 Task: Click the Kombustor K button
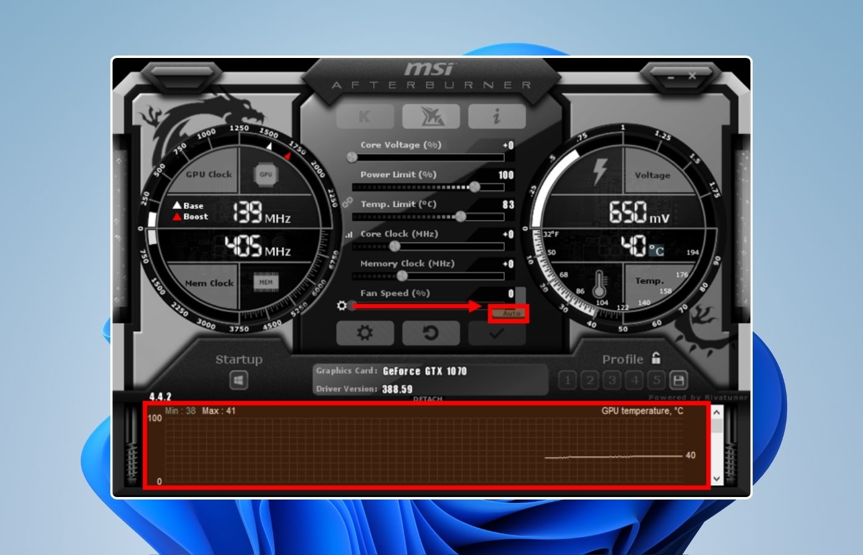coord(365,116)
